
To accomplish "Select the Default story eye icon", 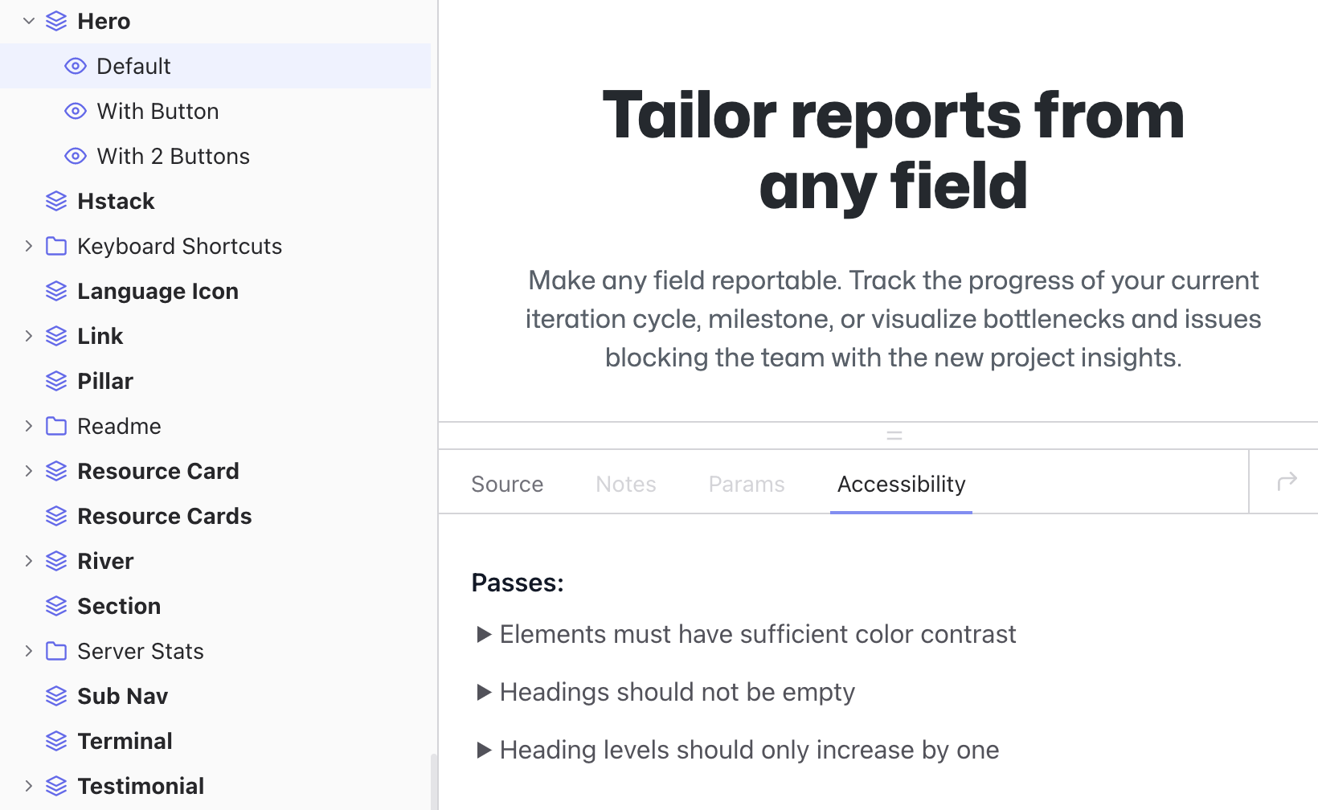I will click(x=76, y=66).
